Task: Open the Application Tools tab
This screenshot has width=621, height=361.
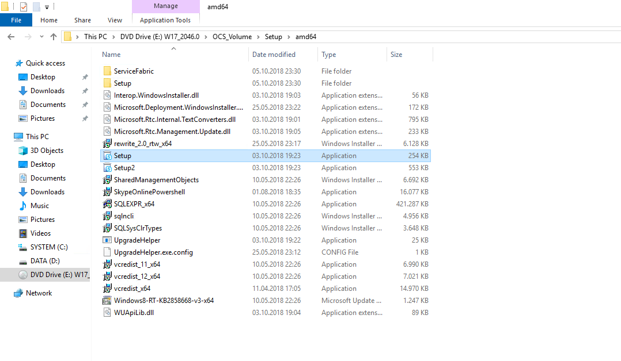Action: [x=165, y=20]
